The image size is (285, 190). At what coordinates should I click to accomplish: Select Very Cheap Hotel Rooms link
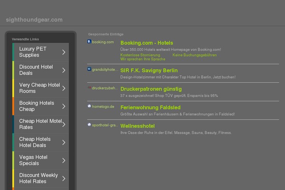[39, 88]
